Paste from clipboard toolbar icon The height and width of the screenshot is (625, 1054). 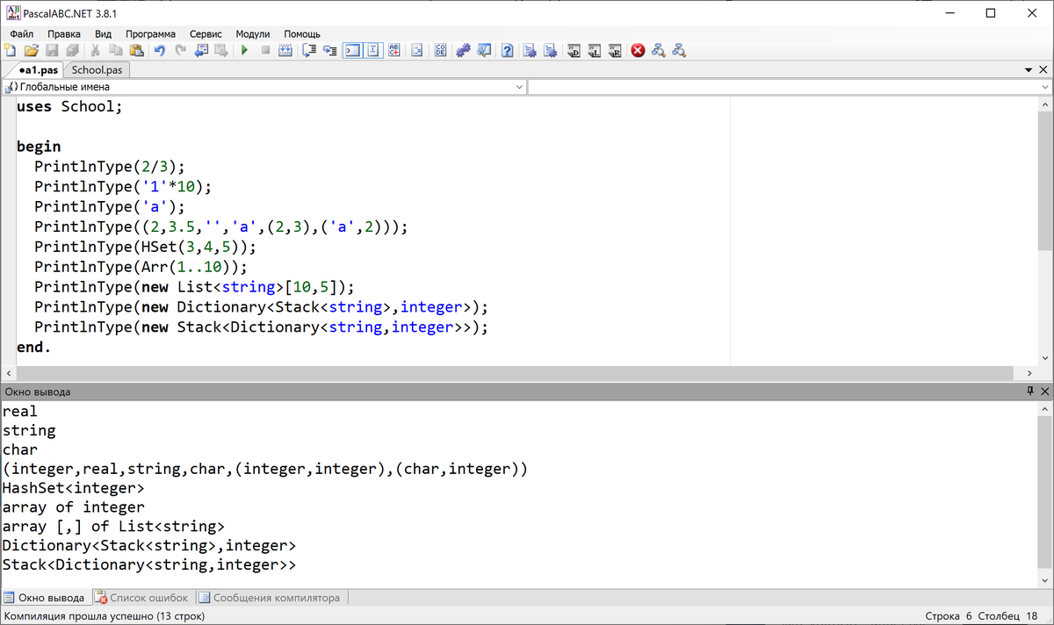point(136,51)
